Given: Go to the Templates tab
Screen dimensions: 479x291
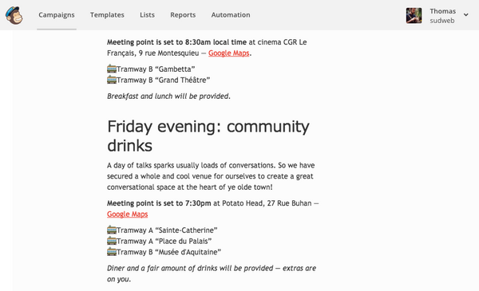Looking at the screenshot, I should click(x=107, y=14).
